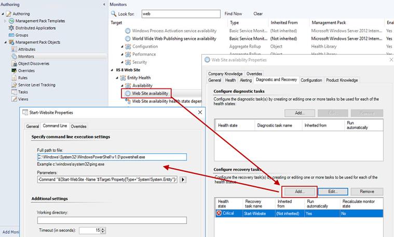The height and width of the screenshot is (237, 394).
Task: Click the Object Discoveries item
Action: (x=33, y=63)
